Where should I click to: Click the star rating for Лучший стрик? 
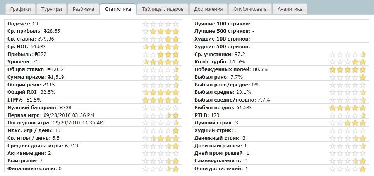347,123
